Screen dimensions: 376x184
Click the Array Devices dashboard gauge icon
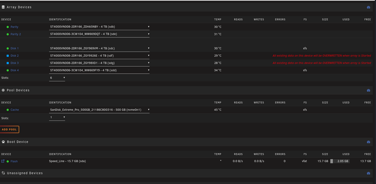368,7
